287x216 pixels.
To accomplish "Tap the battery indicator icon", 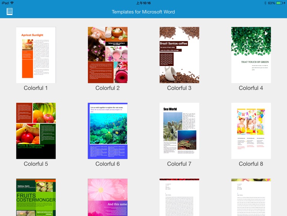I will pyautogui.click(x=280, y=3).
